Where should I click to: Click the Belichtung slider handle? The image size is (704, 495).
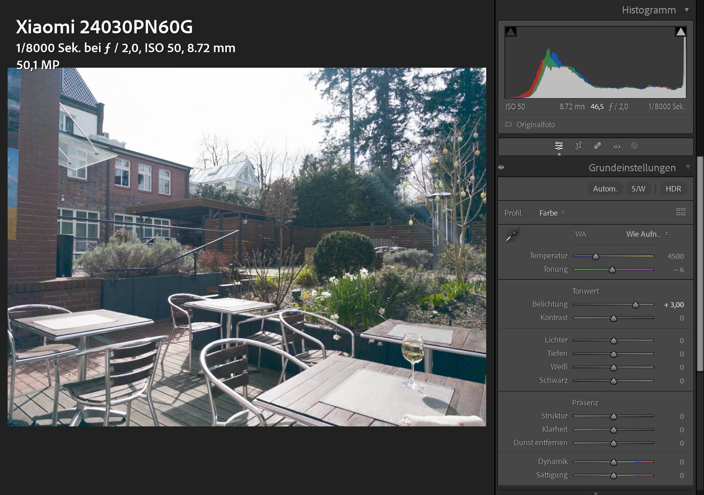click(x=635, y=305)
